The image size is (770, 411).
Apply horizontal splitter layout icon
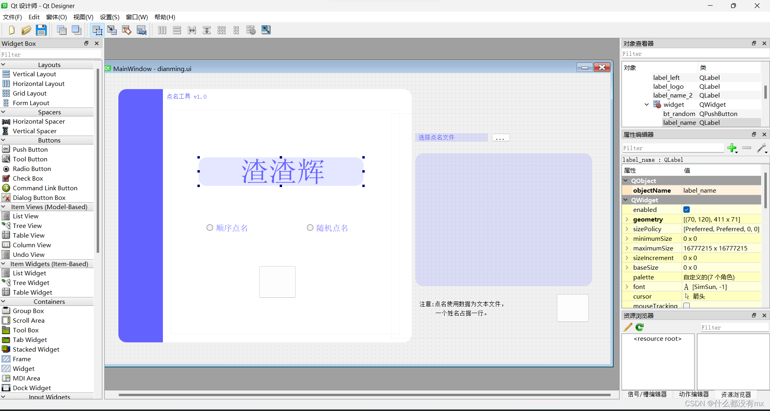point(192,30)
